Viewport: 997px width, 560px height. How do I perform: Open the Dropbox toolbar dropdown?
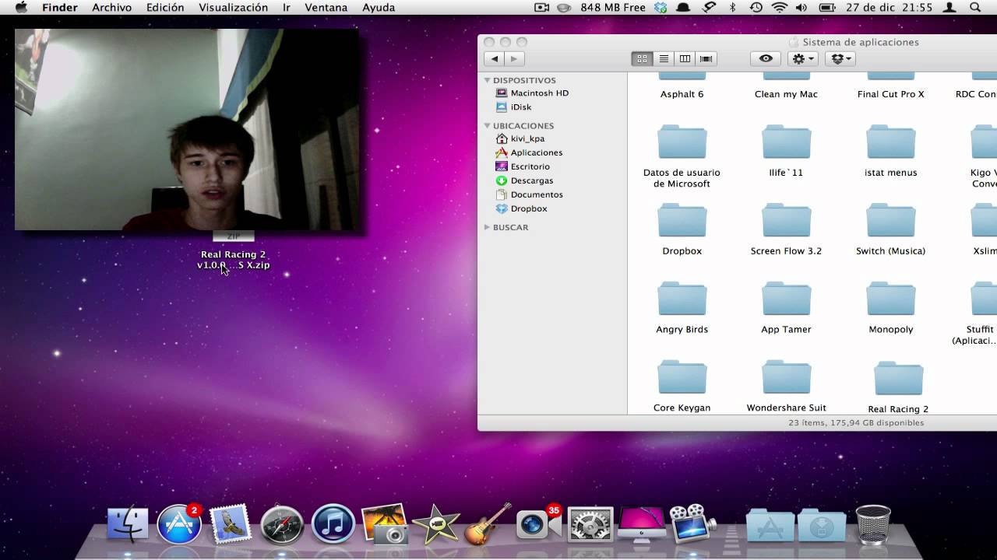(x=840, y=59)
